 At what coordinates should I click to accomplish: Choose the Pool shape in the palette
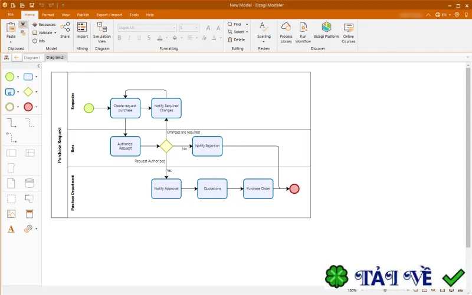[x=11, y=153]
